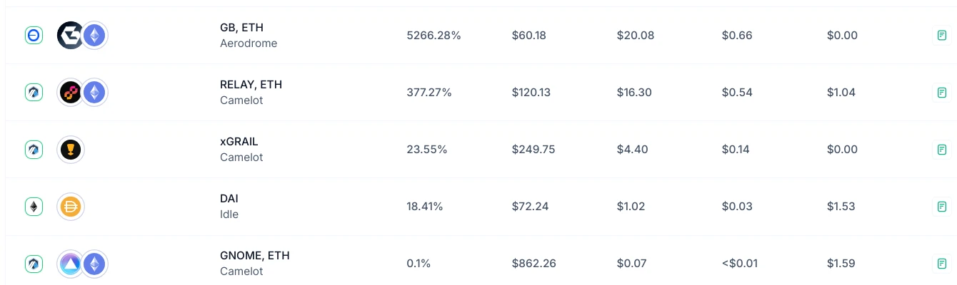This screenshot has height=285, width=957.
Task: Click the xGRAIL token logo
Action: 71,149
